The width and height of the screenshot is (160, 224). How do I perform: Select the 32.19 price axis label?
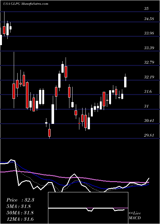[x=149, y=77]
